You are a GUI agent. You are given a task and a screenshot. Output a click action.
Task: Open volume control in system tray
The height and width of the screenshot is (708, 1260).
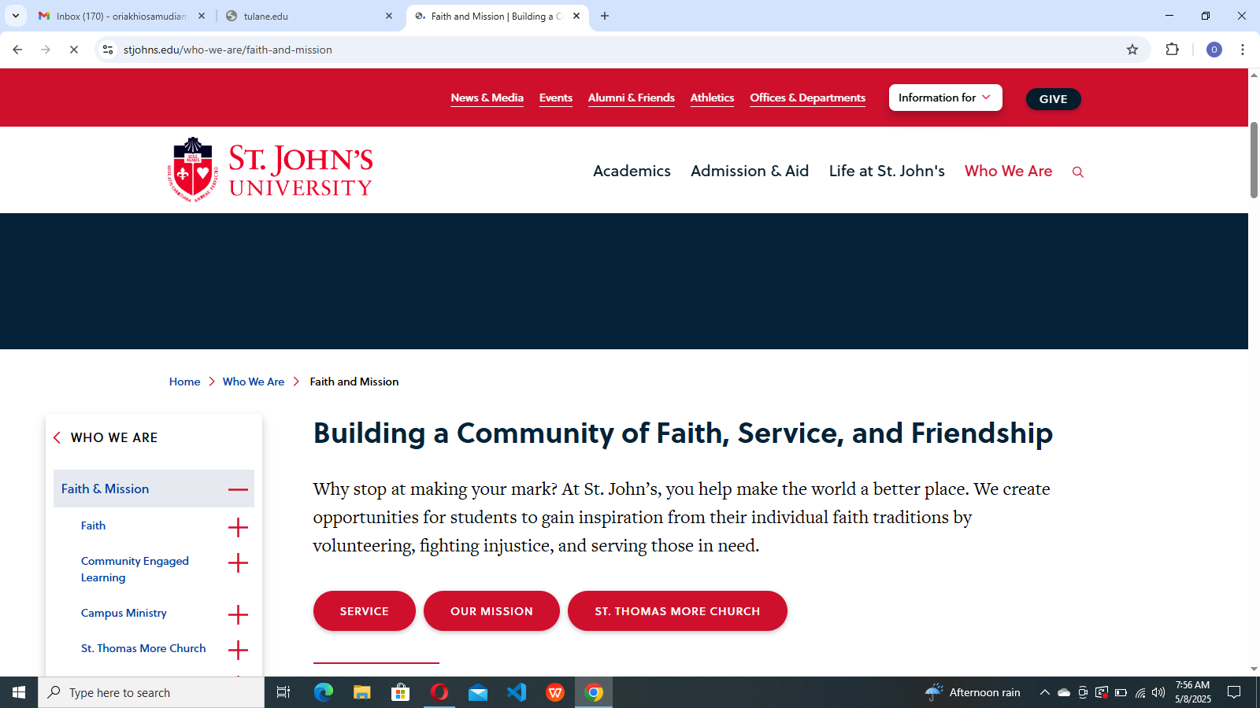tap(1158, 692)
